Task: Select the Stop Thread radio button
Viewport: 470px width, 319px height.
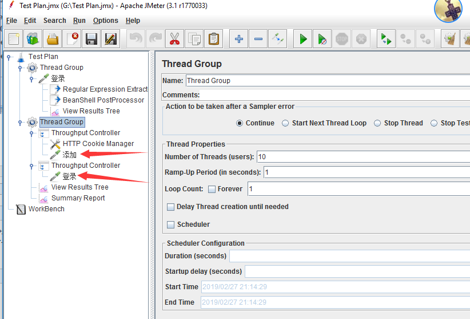Action: click(x=377, y=123)
